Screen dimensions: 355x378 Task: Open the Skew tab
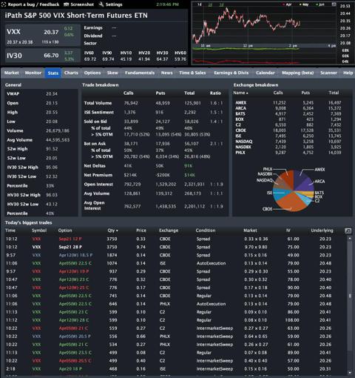point(112,73)
